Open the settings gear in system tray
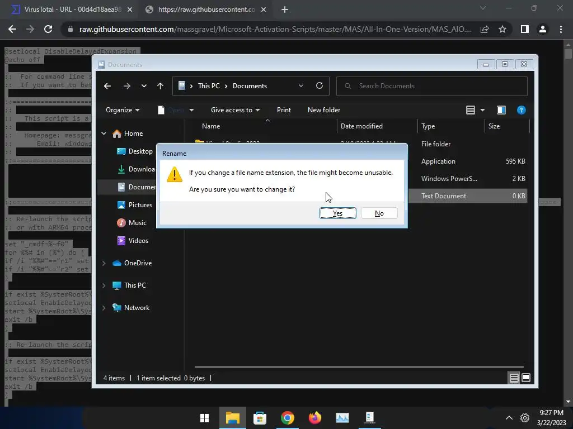Screen dimensions: 573x429 coord(525,418)
